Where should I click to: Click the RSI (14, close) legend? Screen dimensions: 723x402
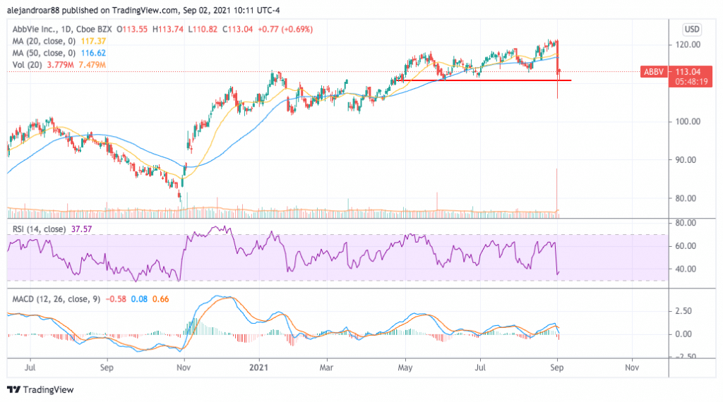[39, 229]
